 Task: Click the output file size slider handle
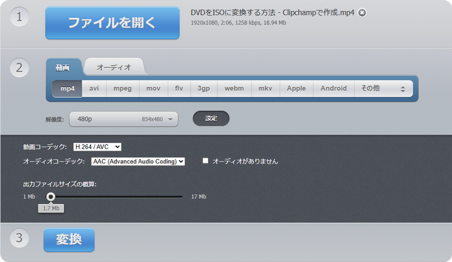51,197
